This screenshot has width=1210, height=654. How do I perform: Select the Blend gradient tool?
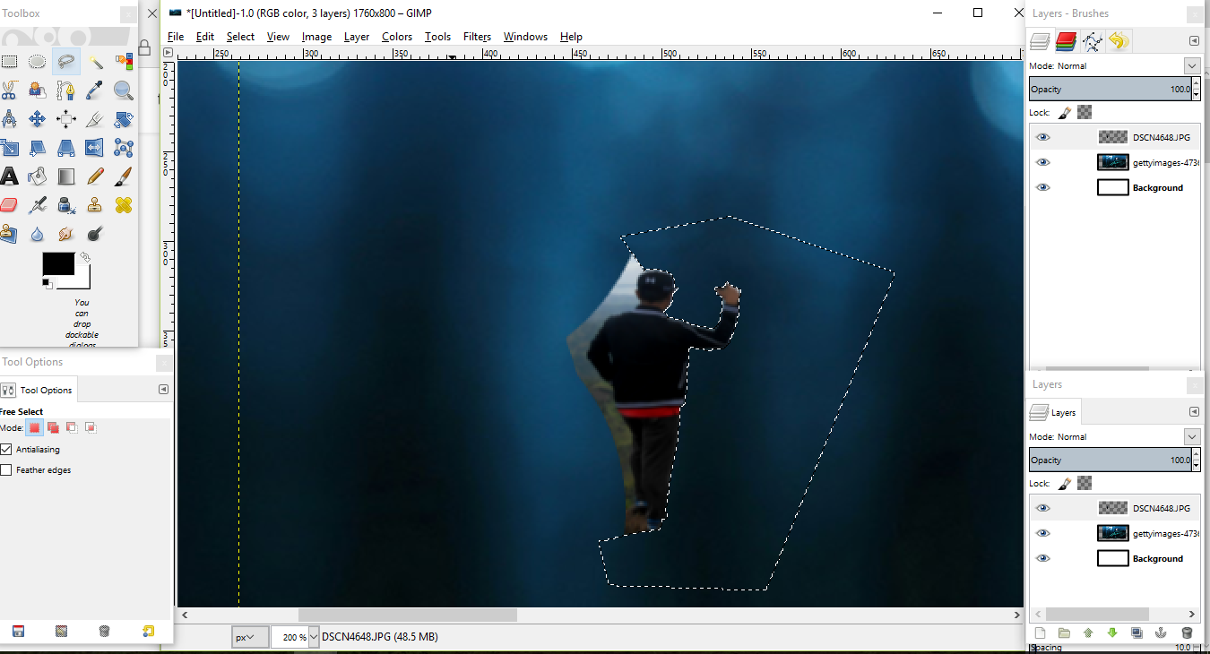tap(65, 176)
